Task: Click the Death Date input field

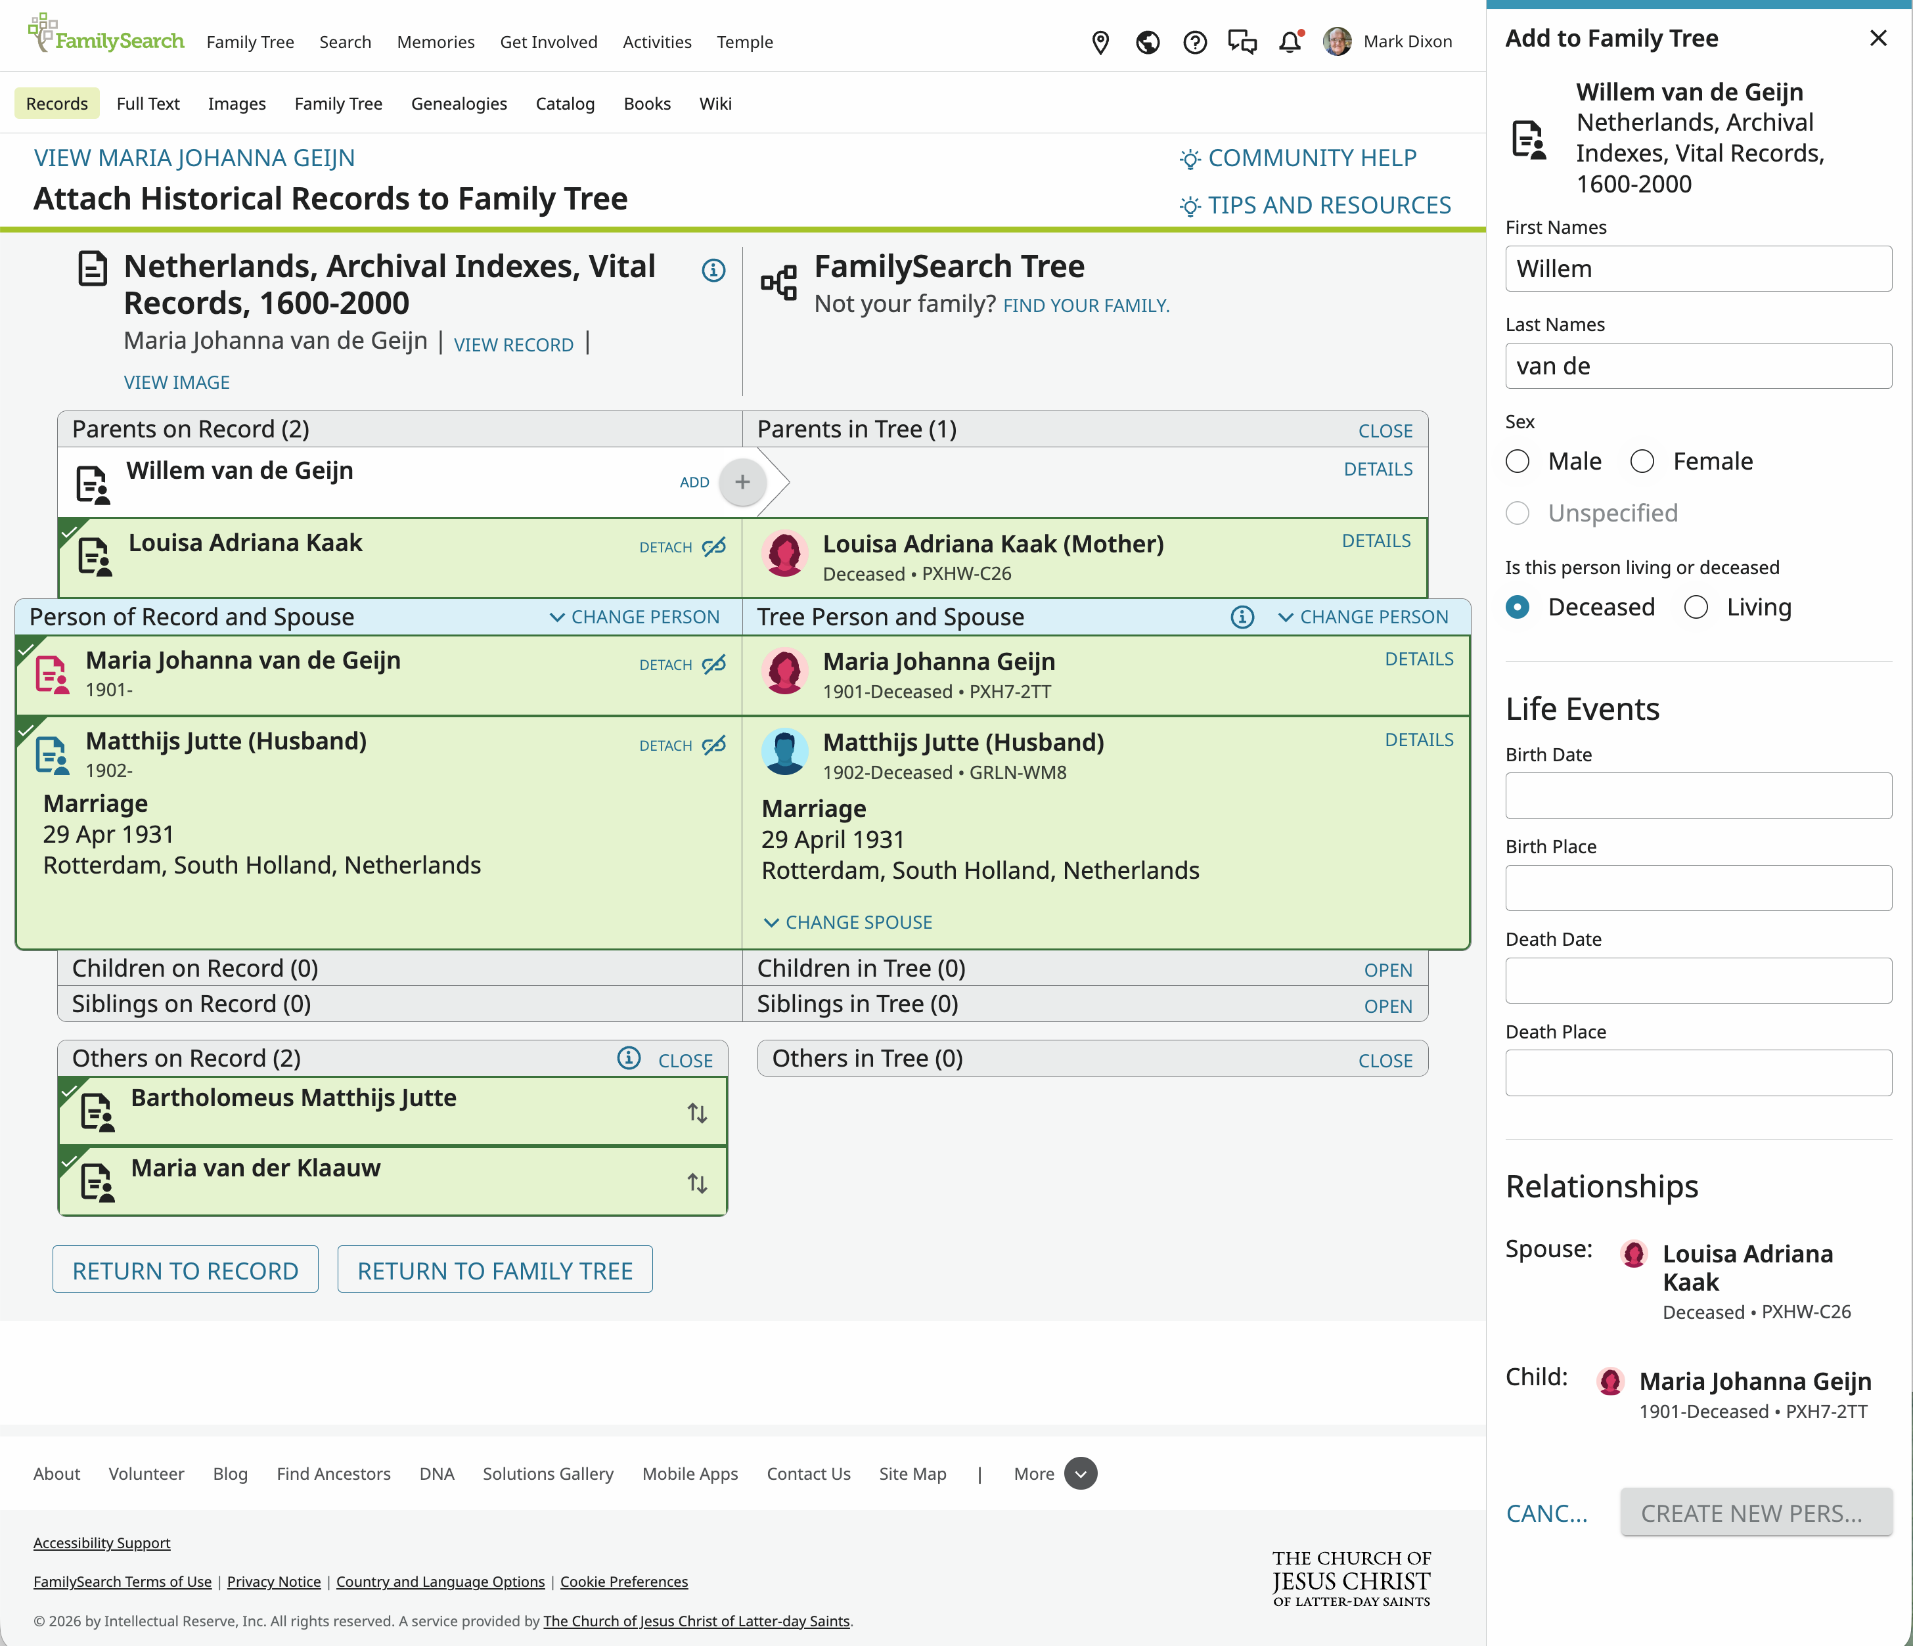Action: pyautogui.click(x=1698, y=981)
